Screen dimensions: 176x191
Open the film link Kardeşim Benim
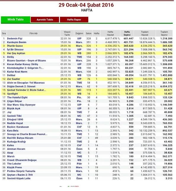tap(17, 42)
